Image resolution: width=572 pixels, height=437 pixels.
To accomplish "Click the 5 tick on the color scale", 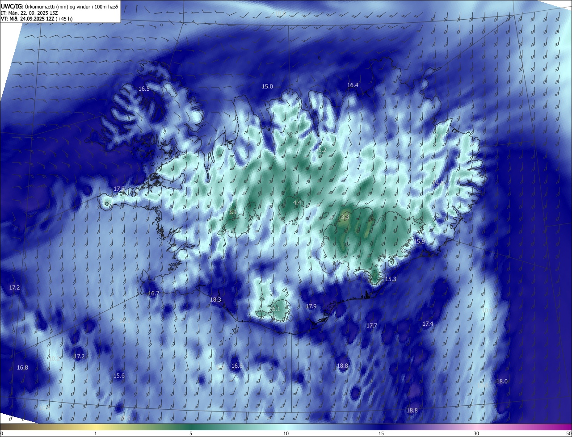I will 191,433.
